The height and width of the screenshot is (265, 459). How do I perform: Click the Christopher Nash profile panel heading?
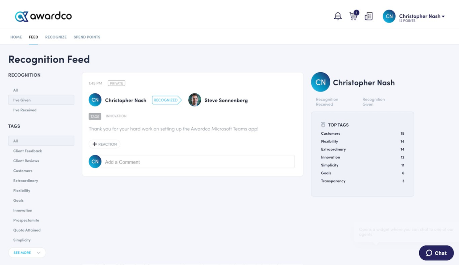point(364,83)
